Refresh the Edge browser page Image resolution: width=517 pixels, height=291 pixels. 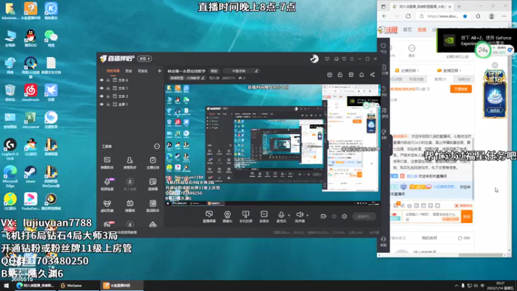(408, 16)
